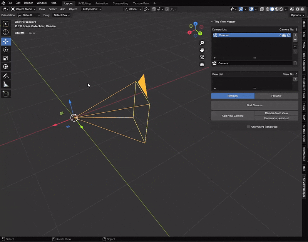This screenshot has width=308, height=242.
Task: Switch to solid shading
Action: [272, 9]
